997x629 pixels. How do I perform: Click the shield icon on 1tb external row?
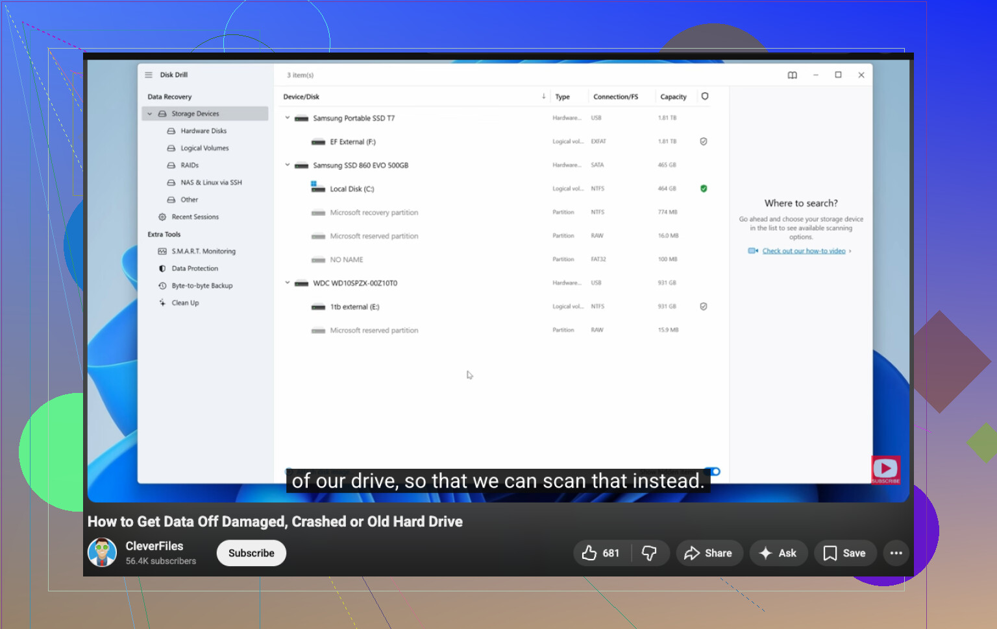click(x=704, y=307)
